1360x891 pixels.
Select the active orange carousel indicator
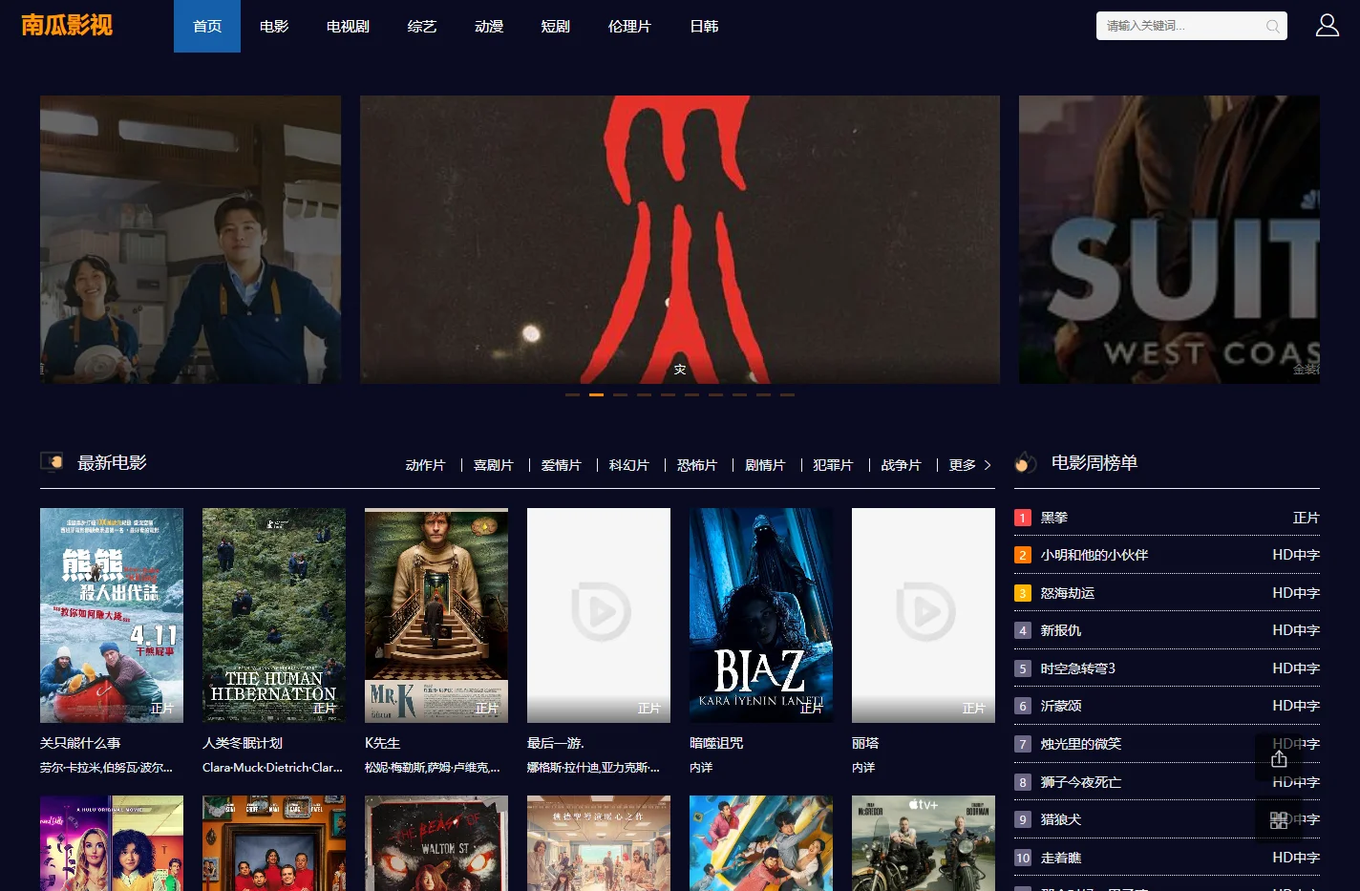pos(596,394)
